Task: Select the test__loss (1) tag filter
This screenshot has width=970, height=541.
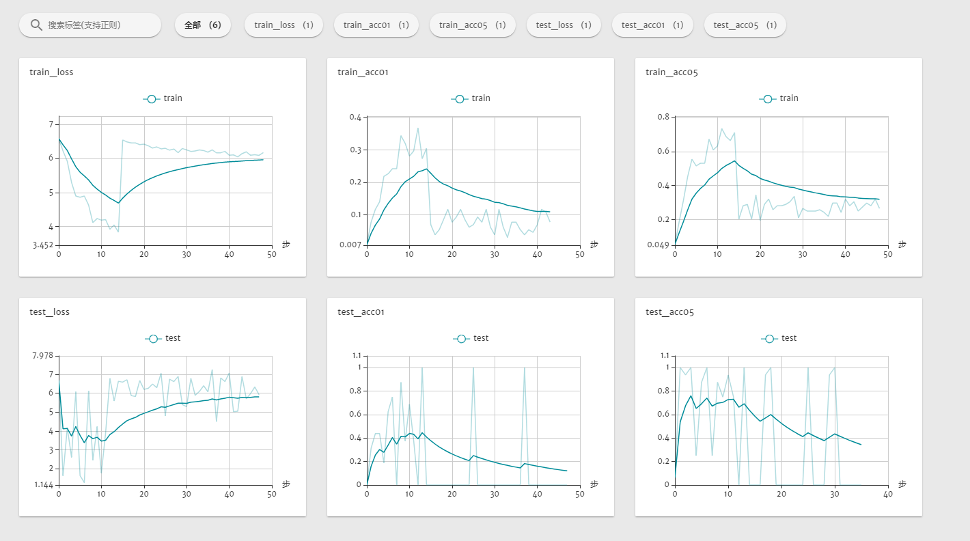Action: pyautogui.click(x=564, y=25)
